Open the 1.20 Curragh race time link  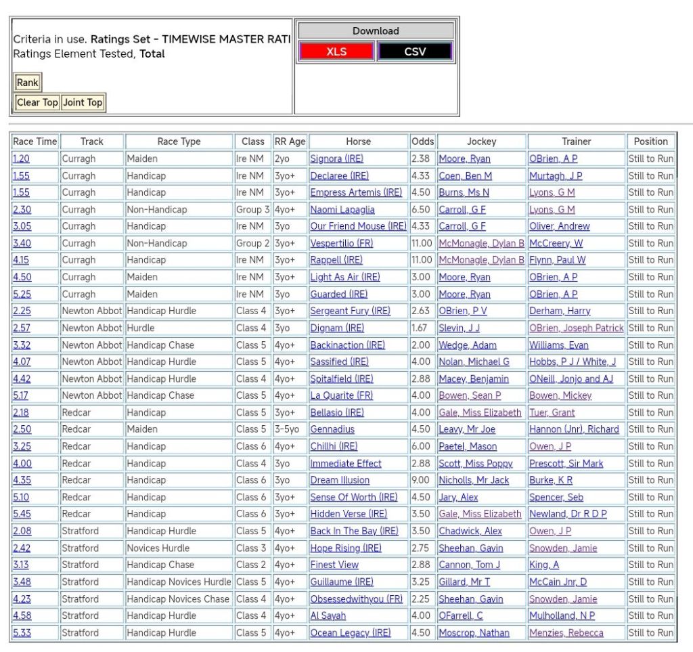(21, 159)
